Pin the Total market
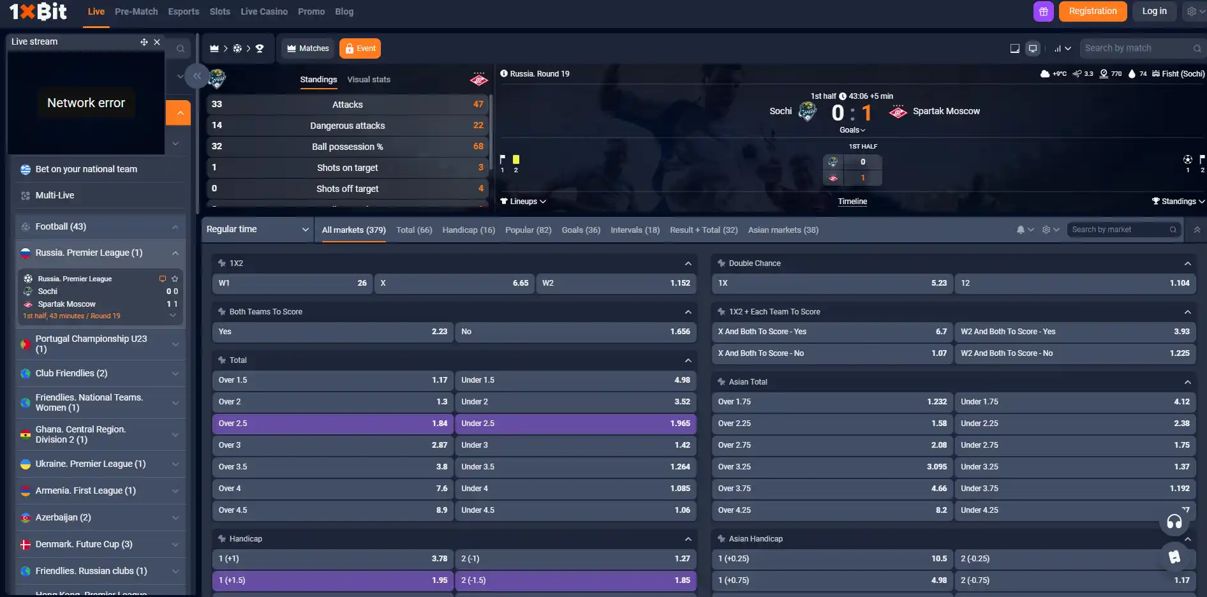The image size is (1207, 597). pyautogui.click(x=222, y=360)
